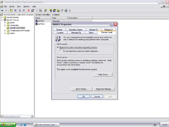Enable Do not respond to unknown client computers

(61, 51)
